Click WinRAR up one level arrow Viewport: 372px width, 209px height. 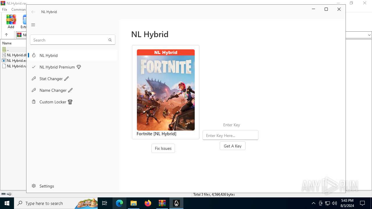coord(6,35)
